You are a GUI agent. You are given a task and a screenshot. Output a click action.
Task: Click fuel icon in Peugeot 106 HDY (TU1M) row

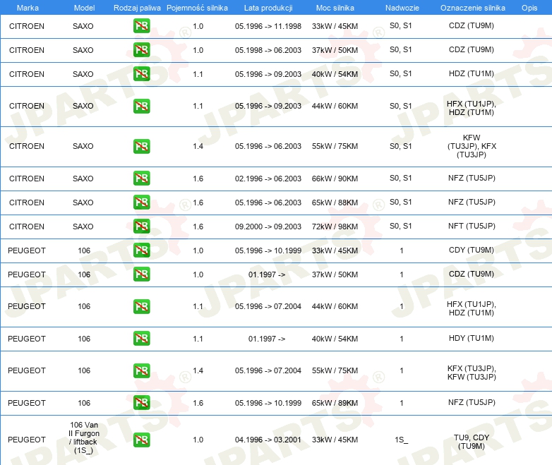pyautogui.click(x=141, y=338)
